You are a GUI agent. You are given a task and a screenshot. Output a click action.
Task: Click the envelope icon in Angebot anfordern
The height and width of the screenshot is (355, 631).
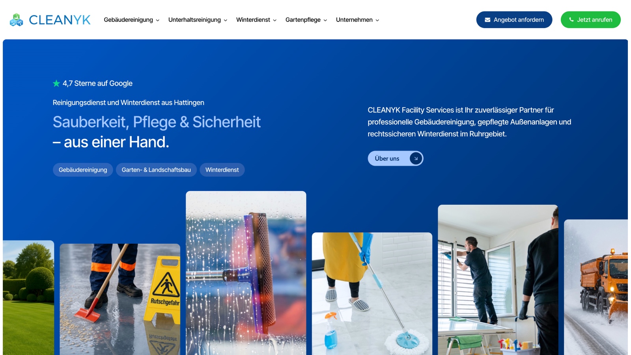(487, 20)
